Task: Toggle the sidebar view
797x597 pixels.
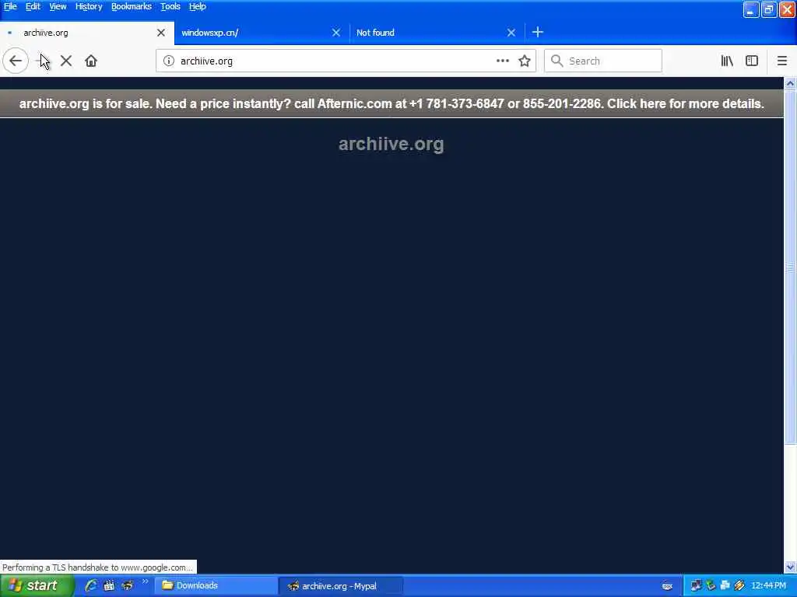Action: coord(752,61)
